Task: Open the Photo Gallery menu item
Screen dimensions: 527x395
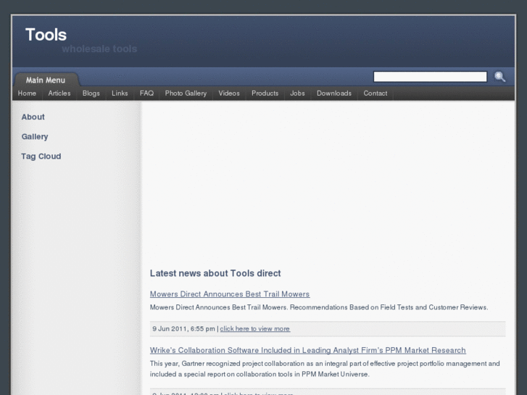Action: click(186, 93)
